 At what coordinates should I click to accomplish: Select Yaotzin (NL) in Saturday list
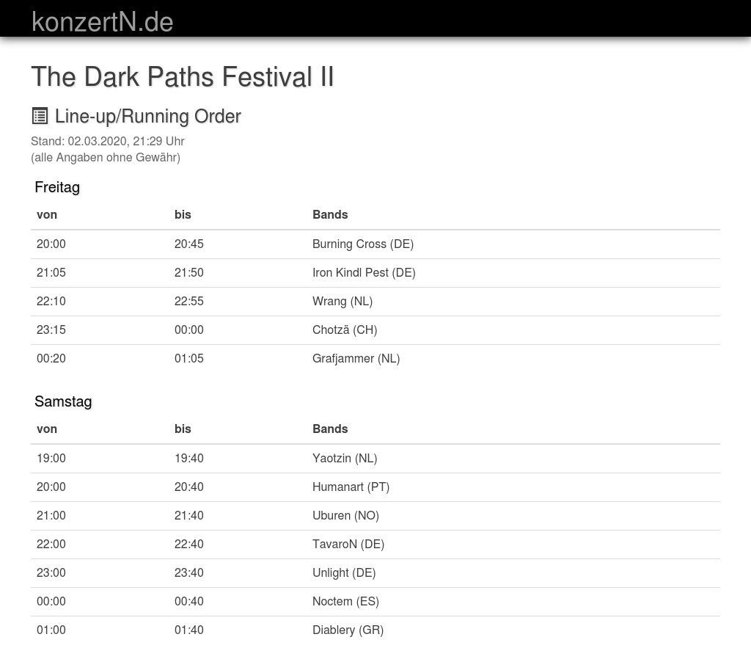[344, 459]
